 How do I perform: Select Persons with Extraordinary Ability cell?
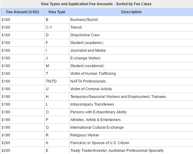(99, 112)
